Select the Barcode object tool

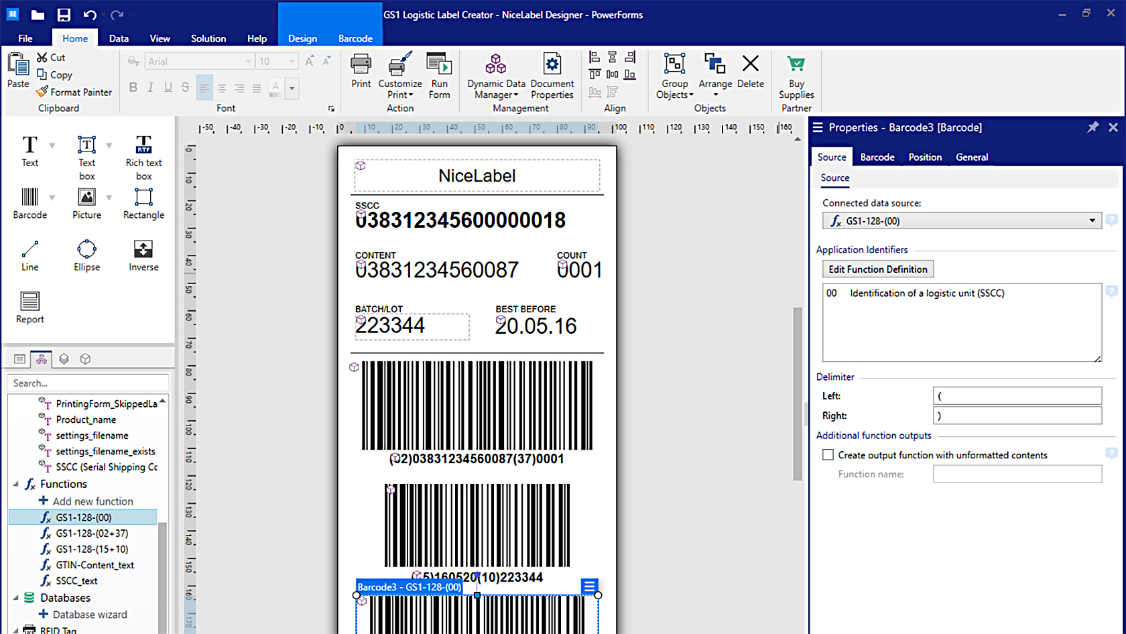click(x=29, y=204)
